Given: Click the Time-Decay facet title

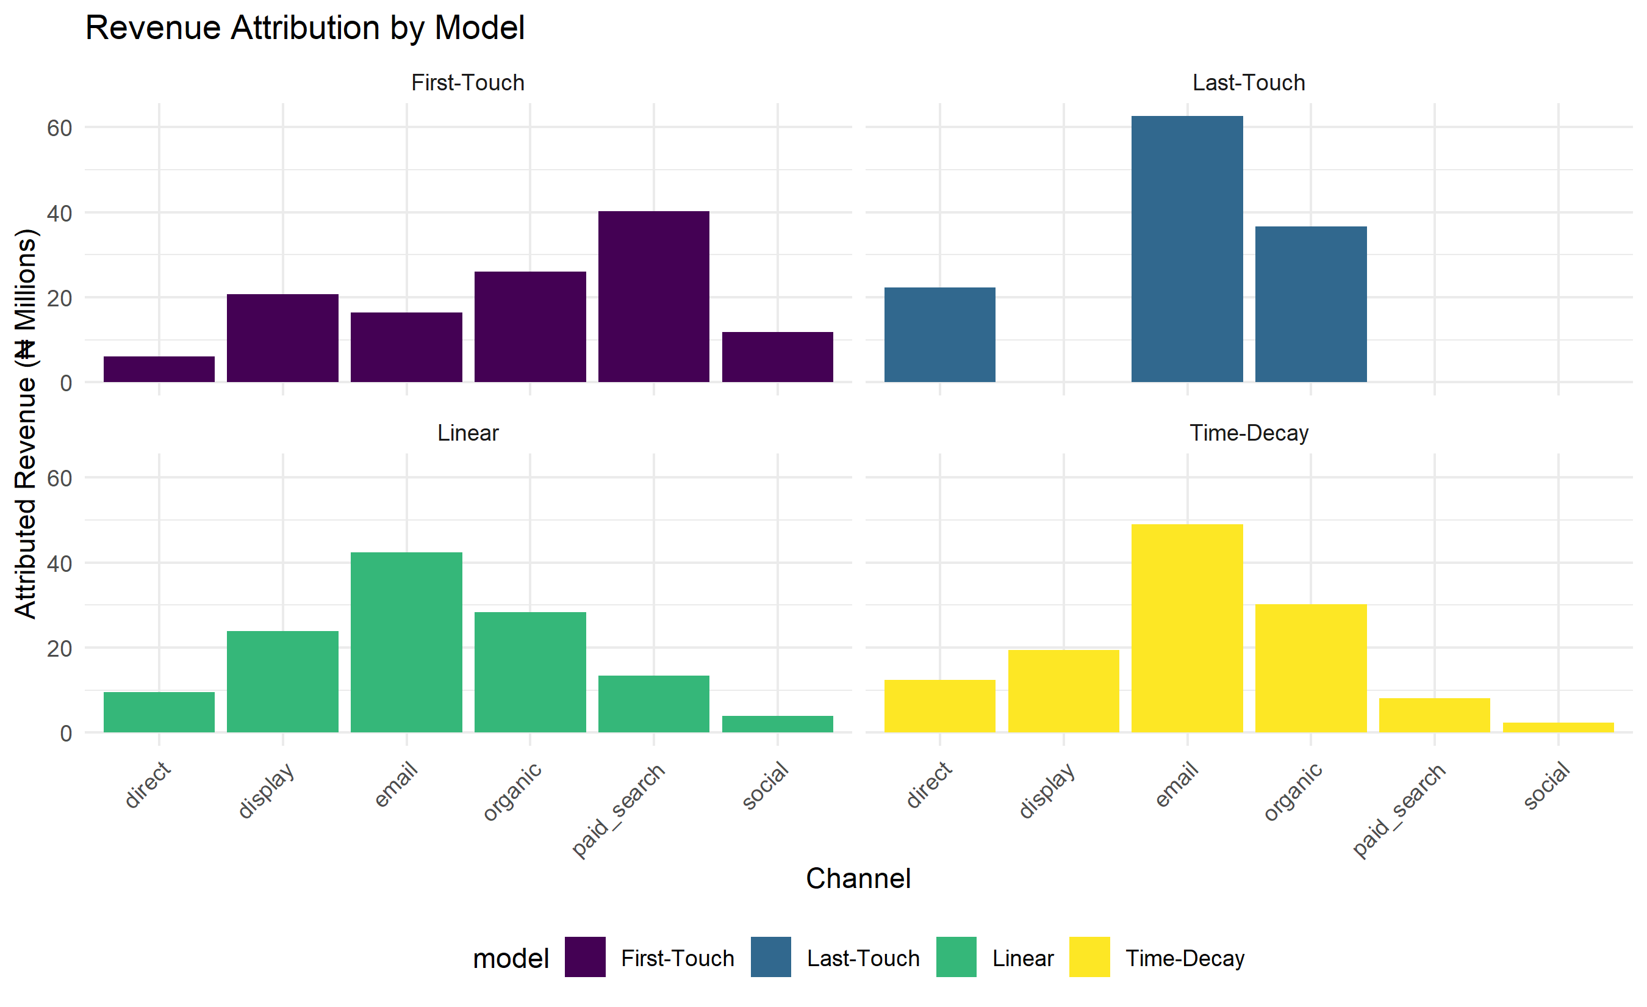Looking at the screenshot, I should tap(1249, 433).
